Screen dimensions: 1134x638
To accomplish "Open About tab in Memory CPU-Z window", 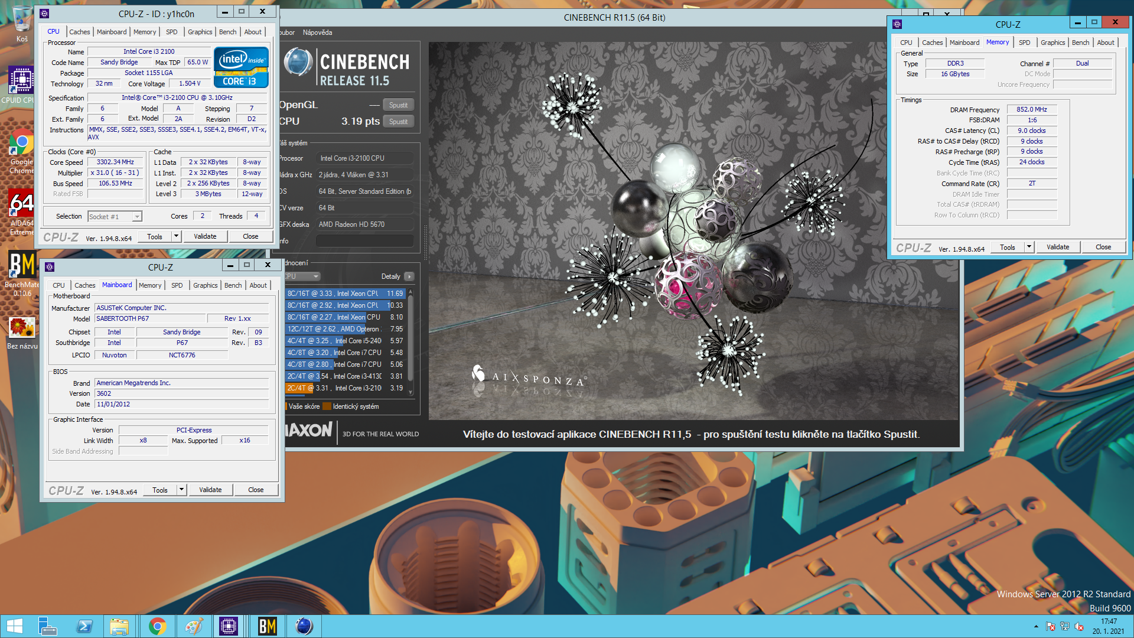I will pyautogui.click(x=1106, y=43).
